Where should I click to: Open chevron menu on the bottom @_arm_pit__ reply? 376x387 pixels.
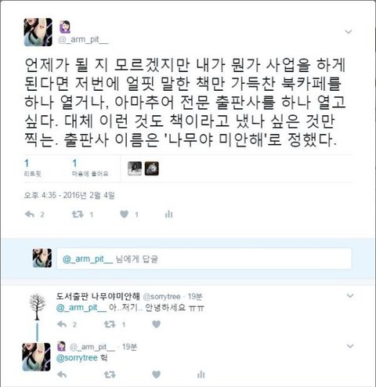point(349,346)
